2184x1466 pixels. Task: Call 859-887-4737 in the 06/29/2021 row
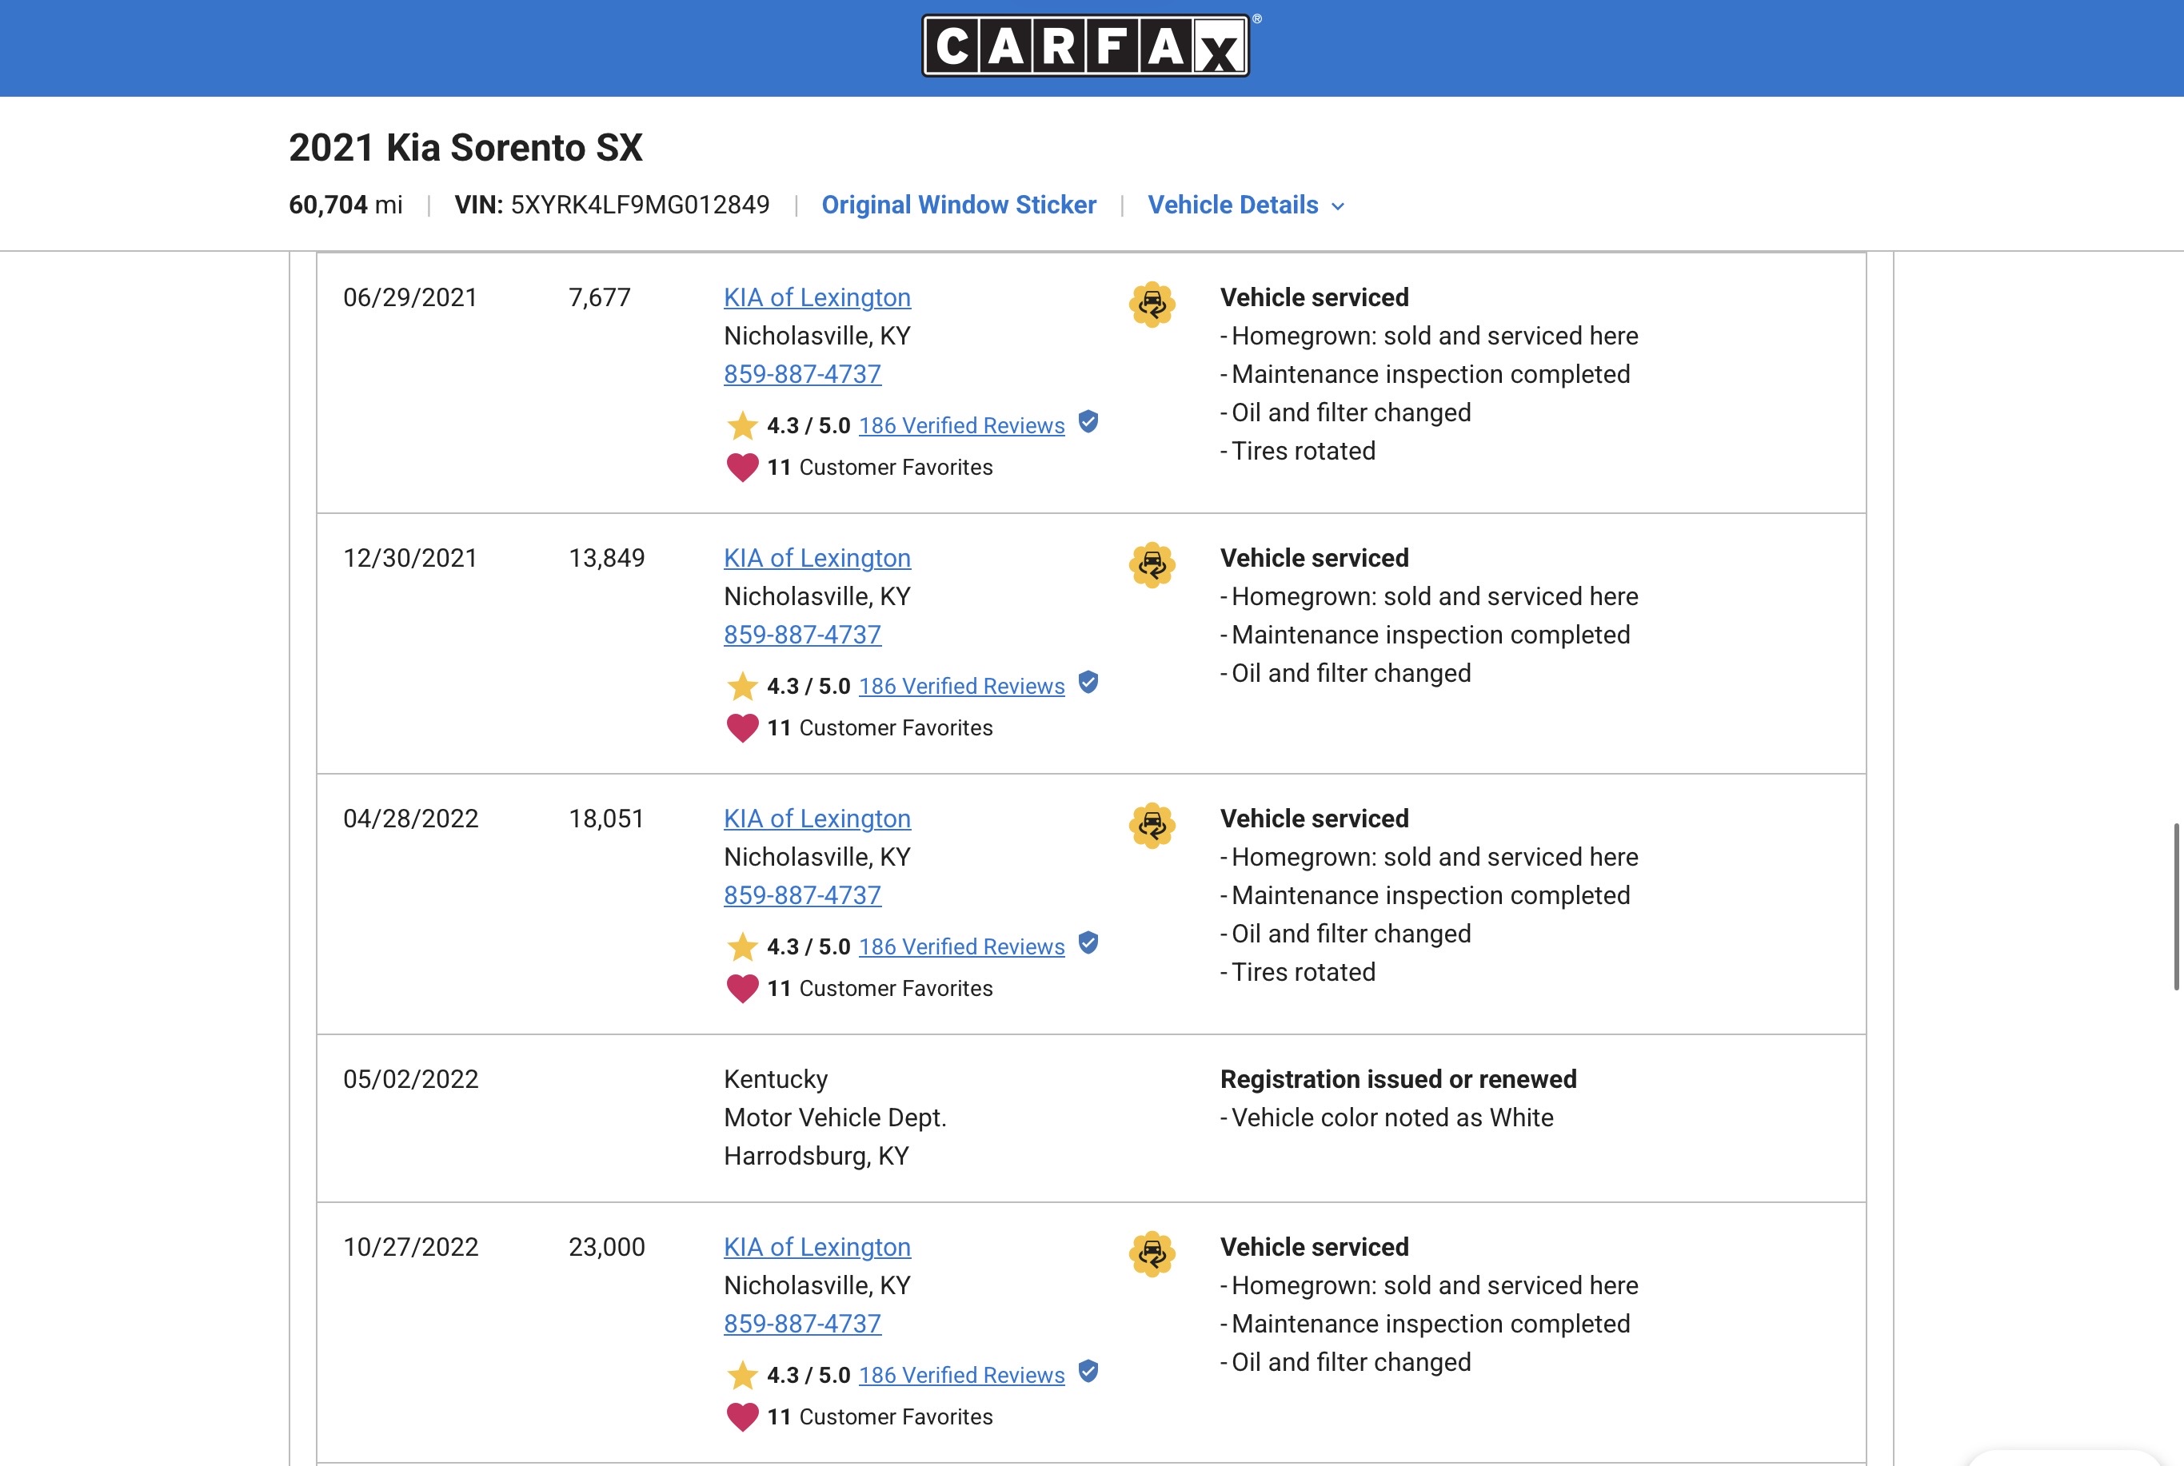point(803,374)
